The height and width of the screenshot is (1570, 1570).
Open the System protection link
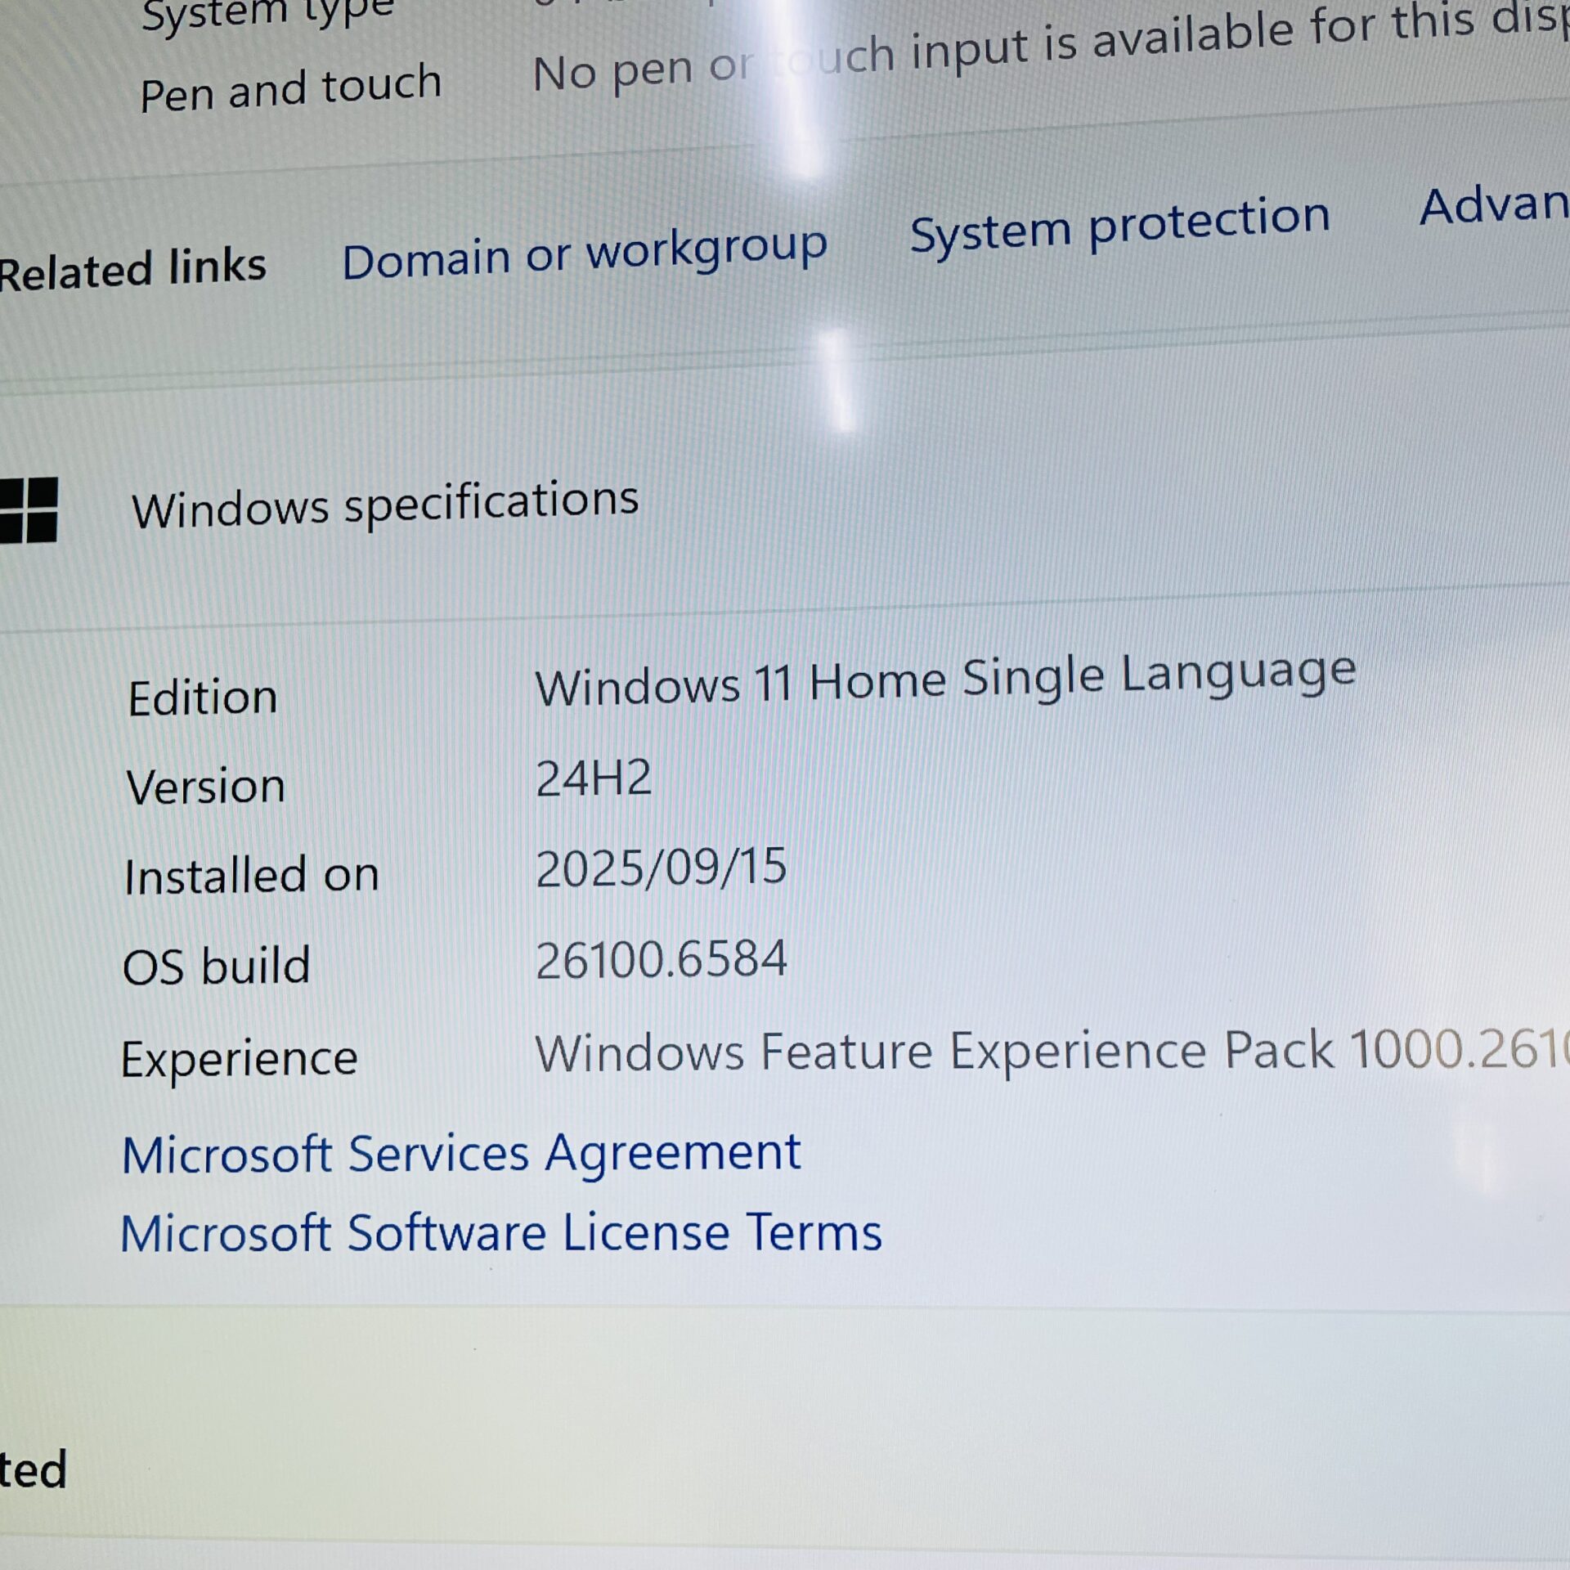coord(1119,224)
